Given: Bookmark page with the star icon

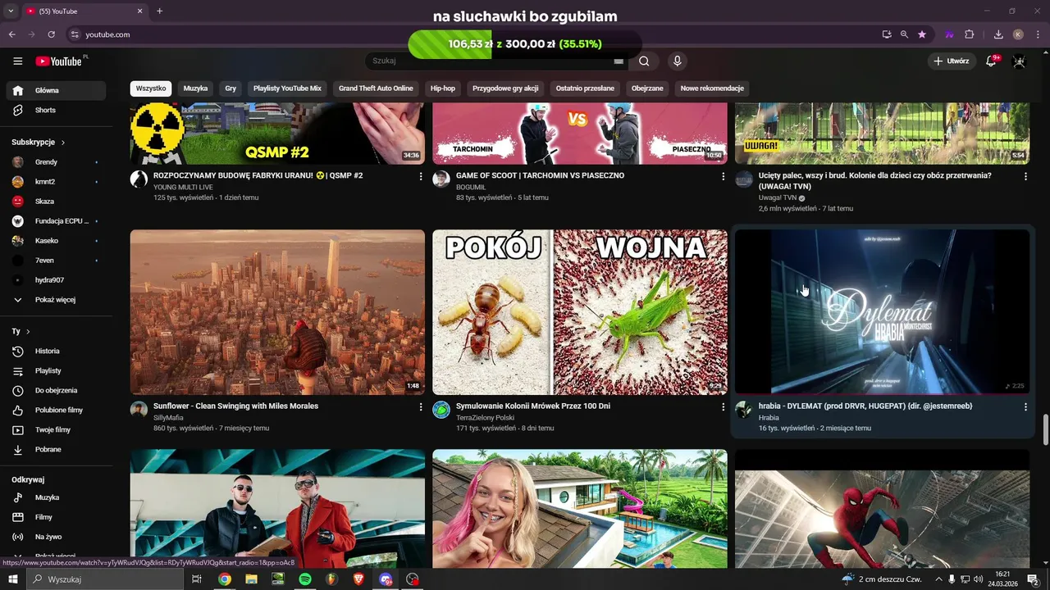Looking at the screenshot, I should (922, 34).
